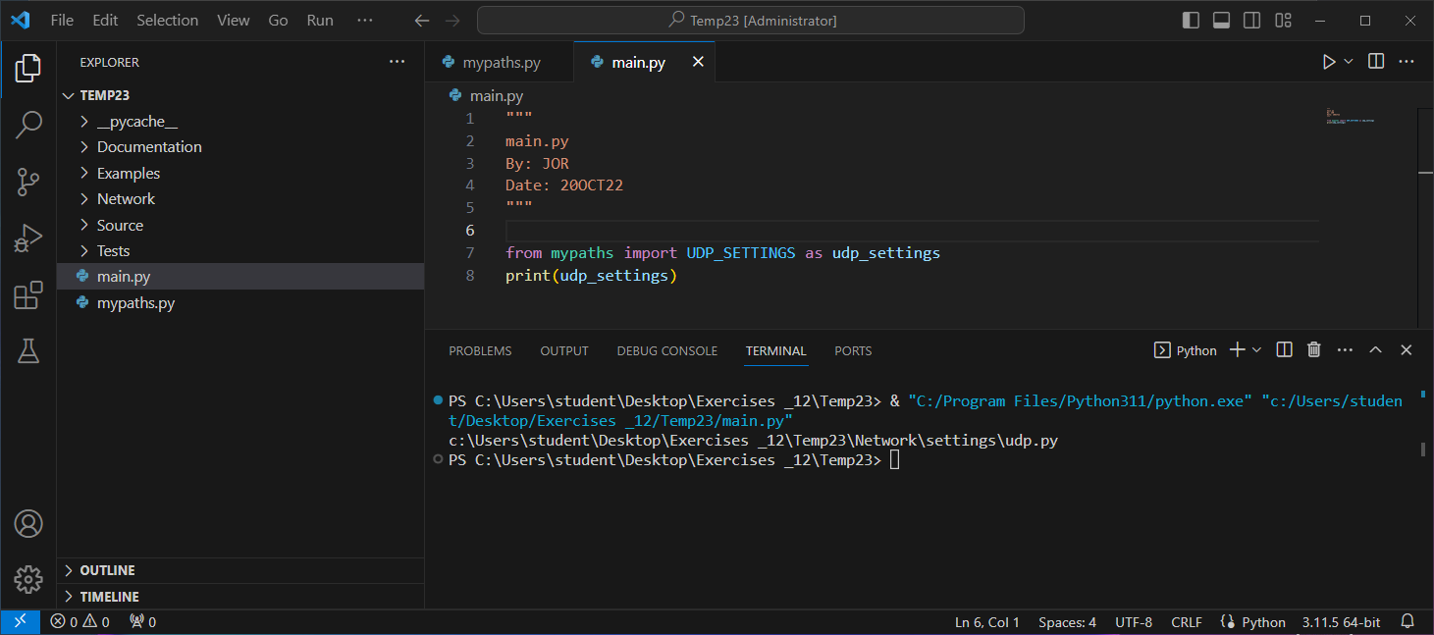1434x635 pixels.
Task: Click the CRLF line ending indicator
Action: click(1186, 622)
